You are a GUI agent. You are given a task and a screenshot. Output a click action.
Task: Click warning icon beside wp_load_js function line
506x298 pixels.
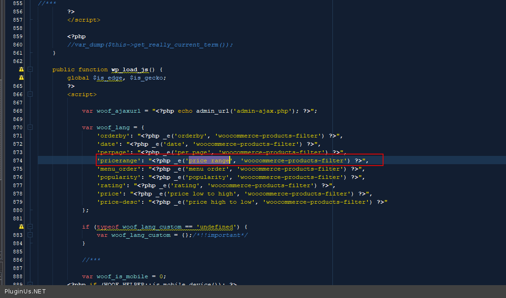pyautogui.click(x=21, y=69)
